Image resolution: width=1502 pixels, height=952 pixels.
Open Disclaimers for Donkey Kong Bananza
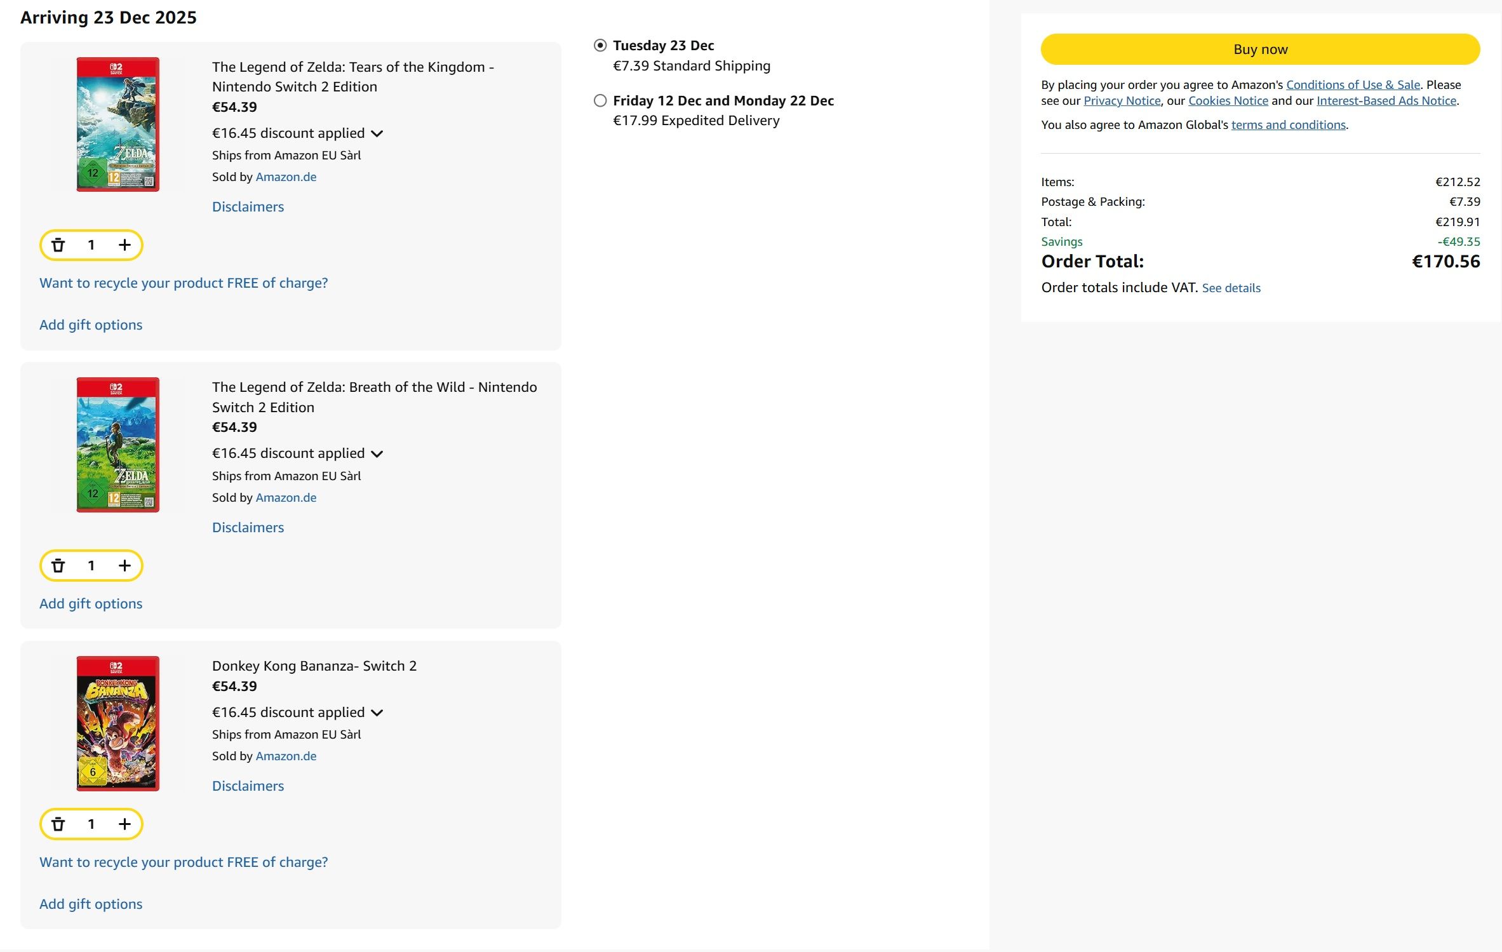click(x=248, y=786)
